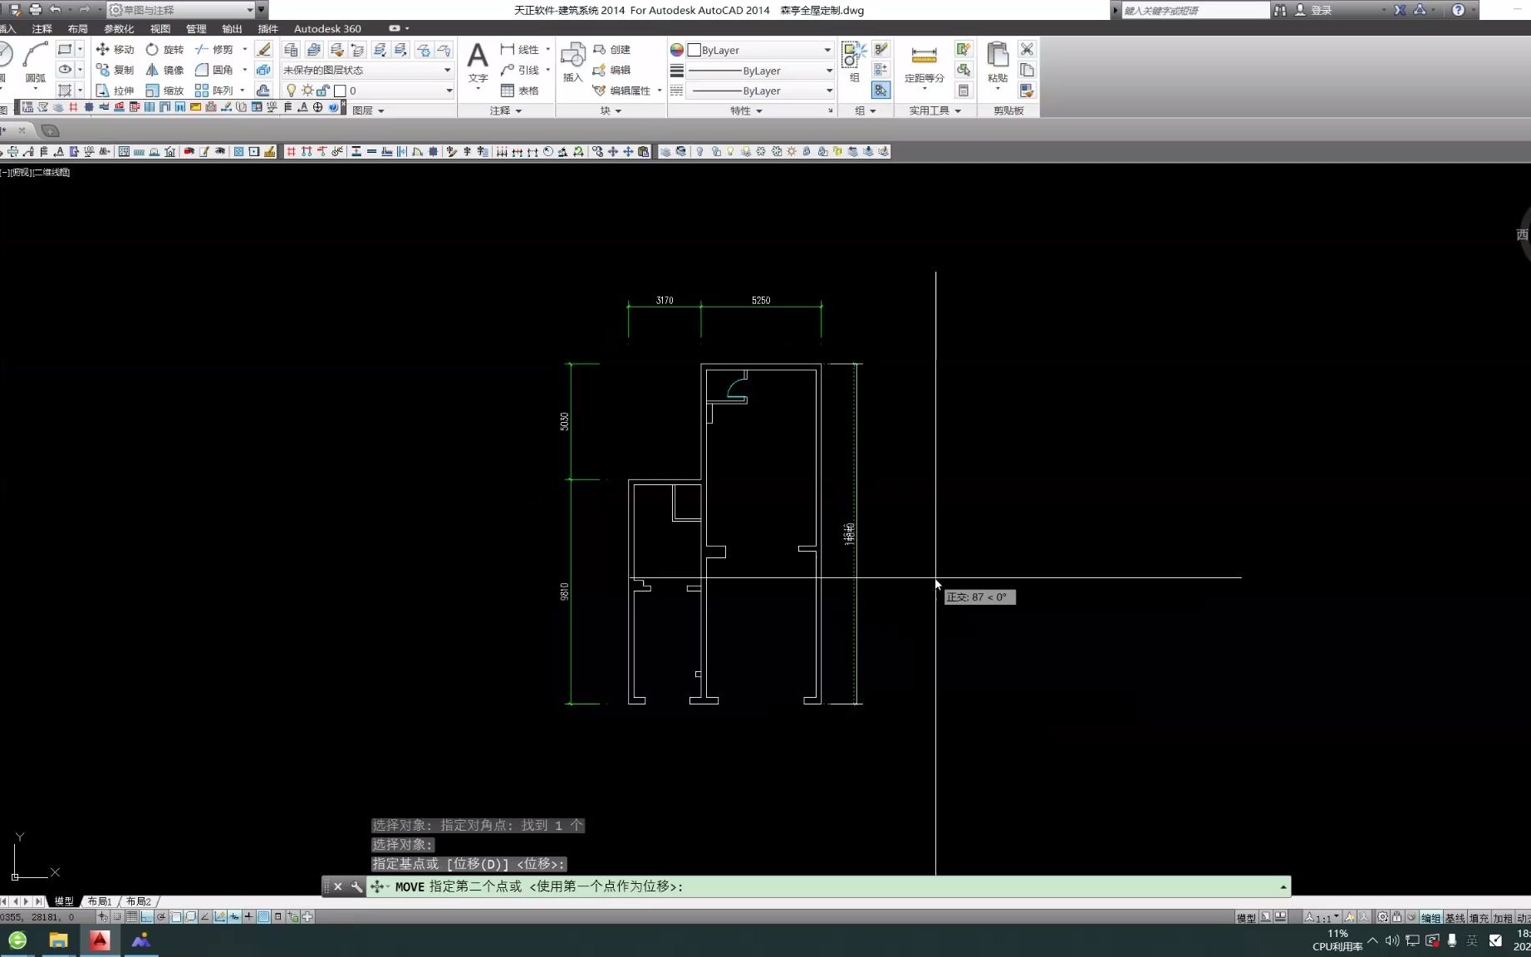Expand the 图层 panel

[x=368, y=110]
